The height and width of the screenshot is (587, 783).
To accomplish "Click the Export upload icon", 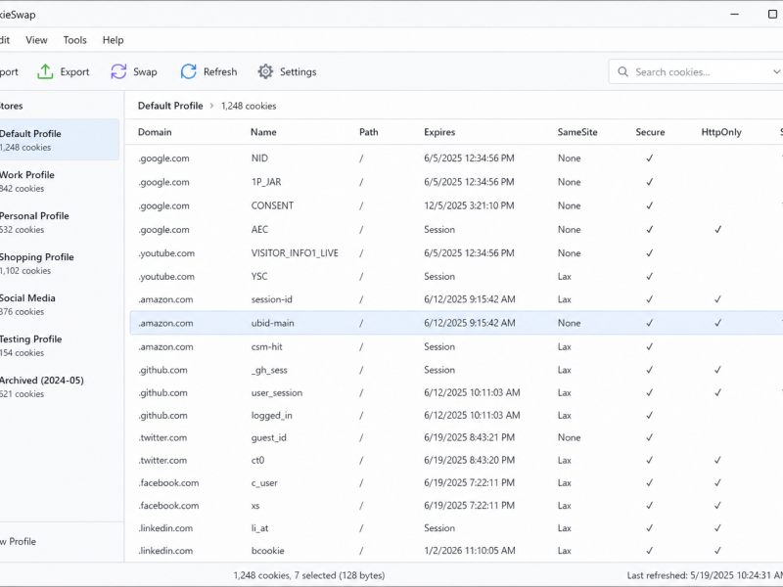I will tap(45, 71).
